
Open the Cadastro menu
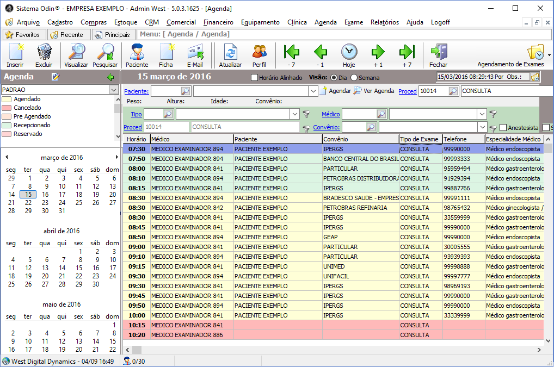click(x=60, y=22)
